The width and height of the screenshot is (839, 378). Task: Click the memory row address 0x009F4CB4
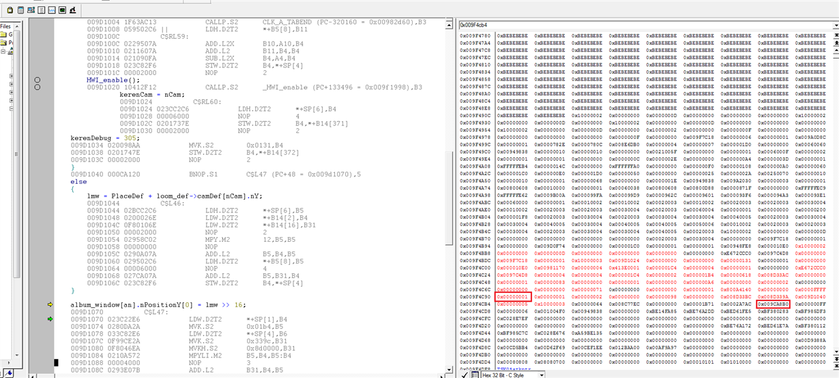click(x=475, y=304)
